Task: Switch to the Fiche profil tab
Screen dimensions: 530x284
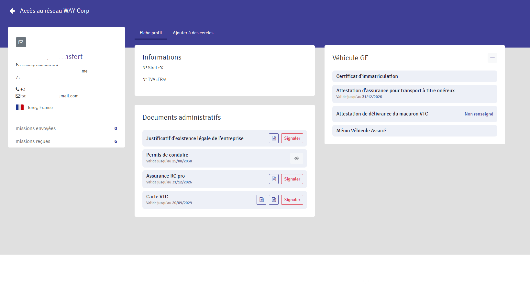Action: [151, 33]
